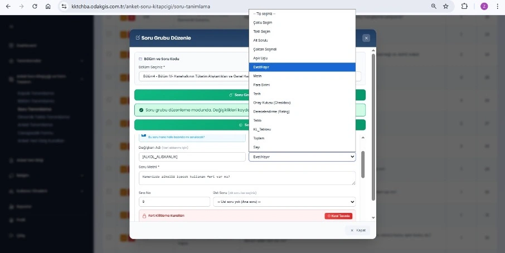Select 'Onay Kutusu (Checkbox)' from the type list
505x253 pixels.
pyautogui.click(x=272, y=103)
